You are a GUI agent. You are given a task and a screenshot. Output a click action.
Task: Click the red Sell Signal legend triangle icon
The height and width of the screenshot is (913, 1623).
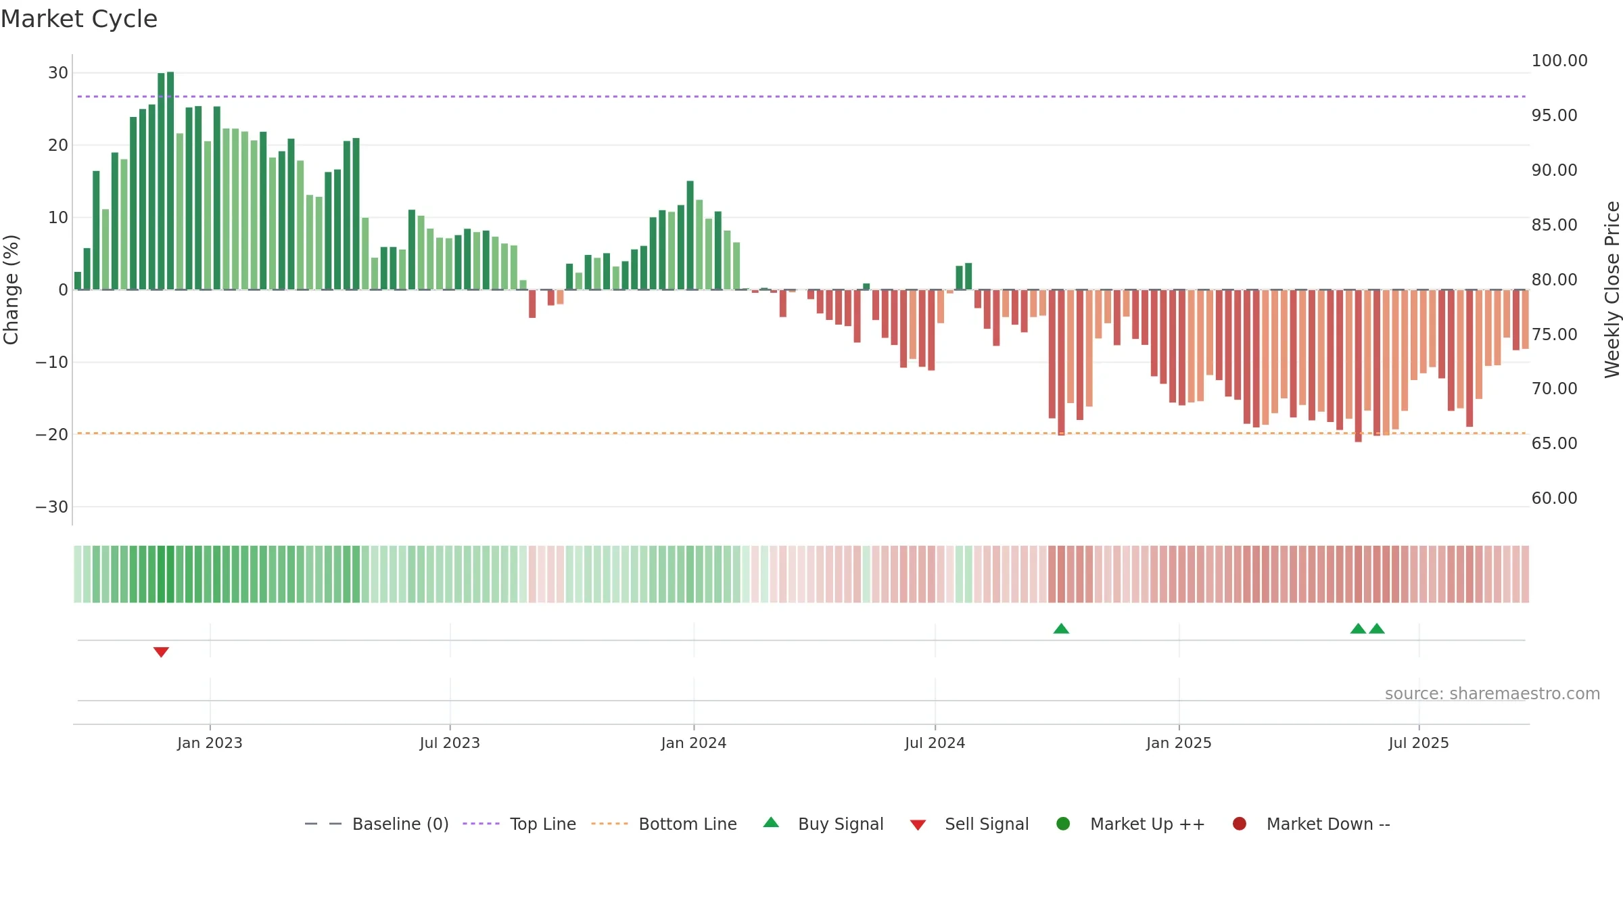(x=918, y=825)
